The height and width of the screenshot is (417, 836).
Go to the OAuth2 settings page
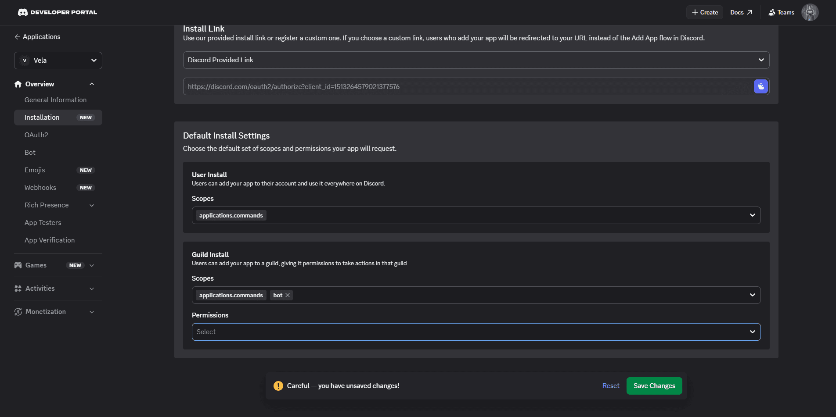click(36, 135)
